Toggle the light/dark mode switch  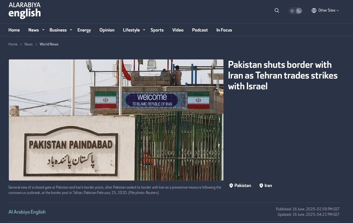295,11
